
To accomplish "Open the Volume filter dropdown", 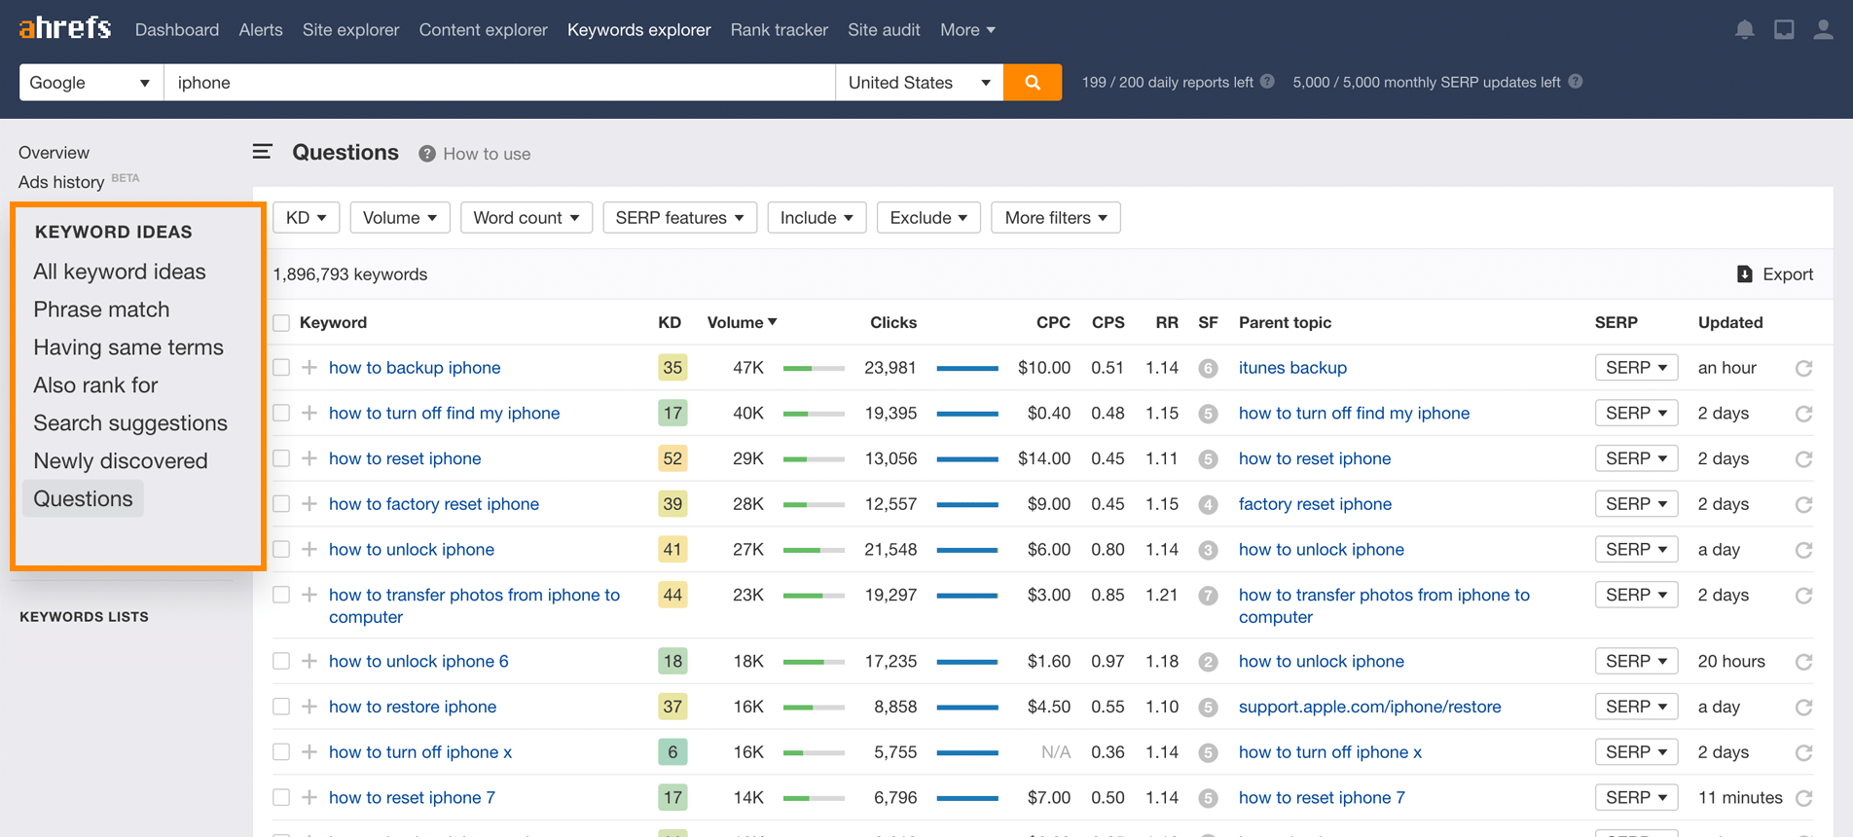I will tap(400, 218).
